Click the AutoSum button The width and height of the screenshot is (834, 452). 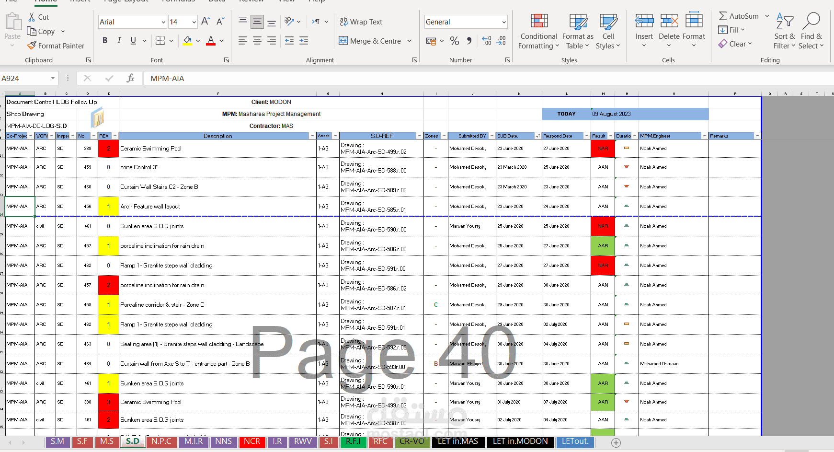pyautogui.click(x=739, y=16)
